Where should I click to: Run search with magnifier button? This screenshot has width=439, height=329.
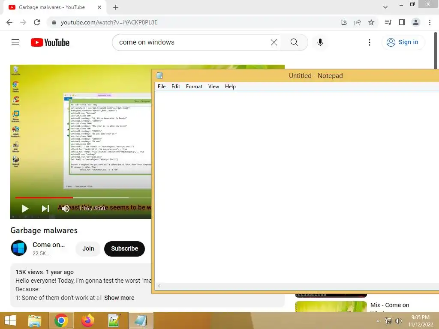(x=294, y=42)
